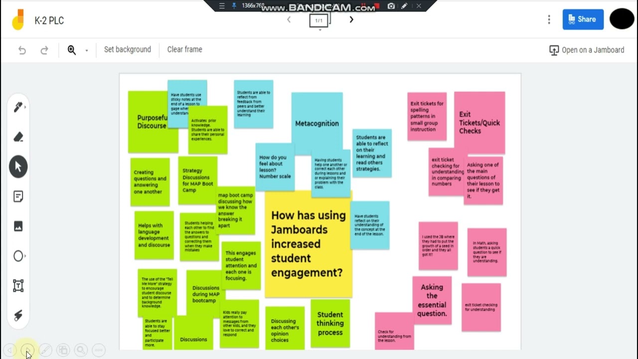Screen dimensions: 638x359
Task: Rename the jam title K-2 PLC
Action: click(x=49, y=20)
